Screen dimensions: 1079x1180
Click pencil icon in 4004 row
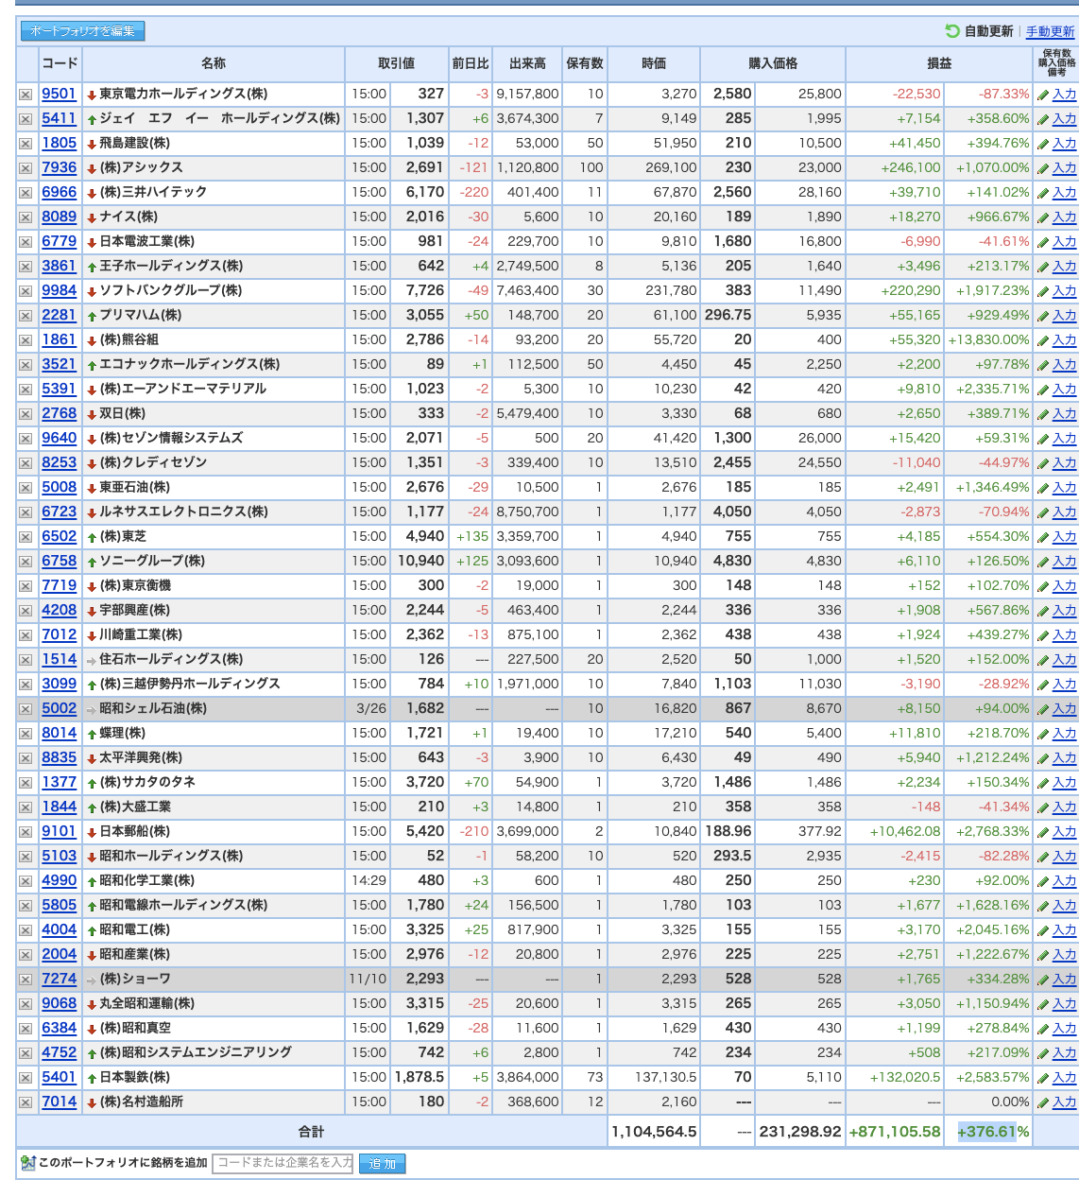1043,930
